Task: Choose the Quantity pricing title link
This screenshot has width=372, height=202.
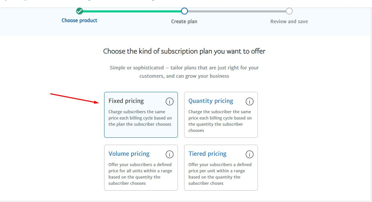Action: 211,101
